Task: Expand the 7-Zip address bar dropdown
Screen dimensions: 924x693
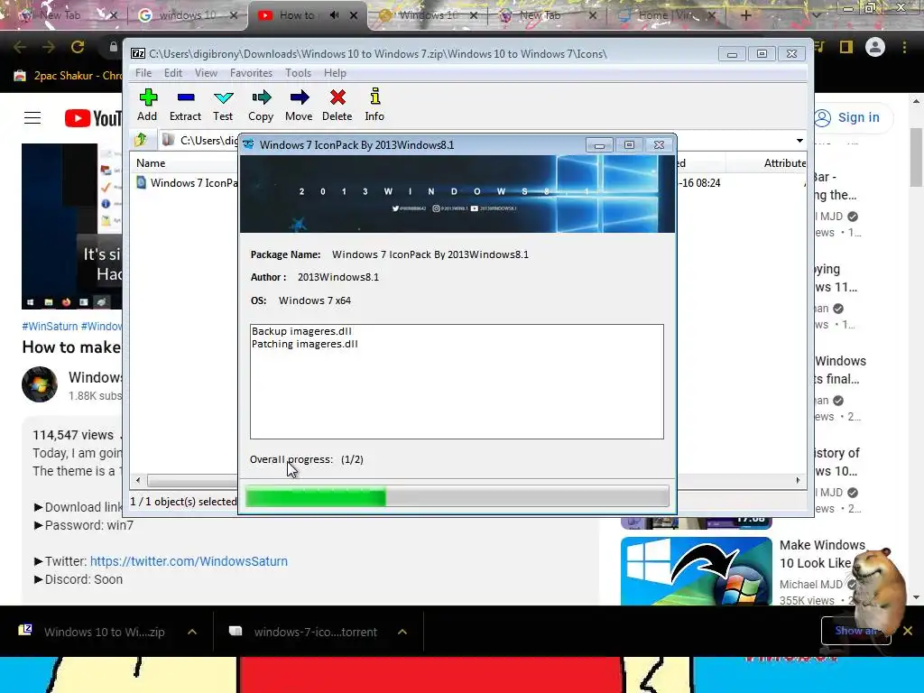Action: point(799,140)
